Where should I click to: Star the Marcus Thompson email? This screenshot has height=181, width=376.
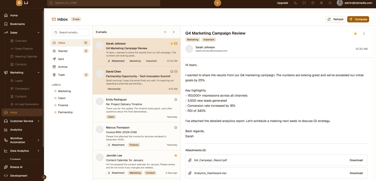click(x=176, y=128)
